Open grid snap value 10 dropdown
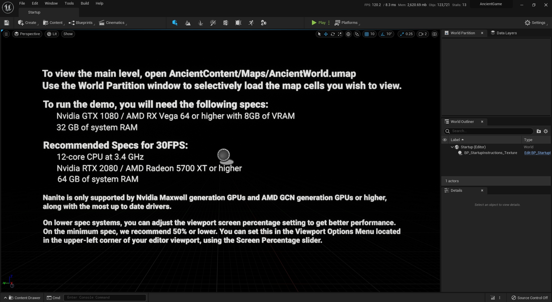This screenshot has height=302, width=552. click(373, 34)
